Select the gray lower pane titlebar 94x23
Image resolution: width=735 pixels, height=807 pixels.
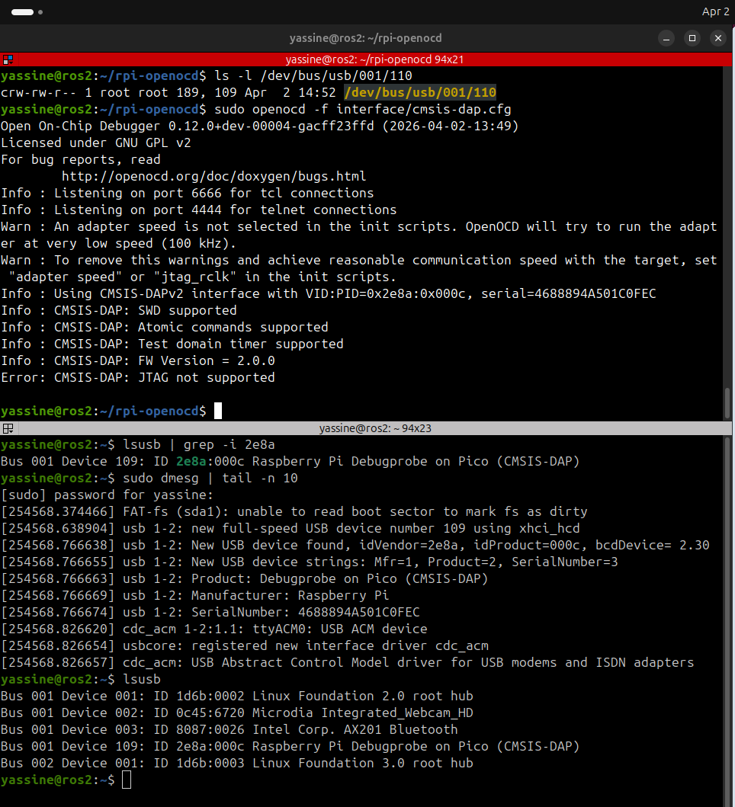tap(374, 428)
